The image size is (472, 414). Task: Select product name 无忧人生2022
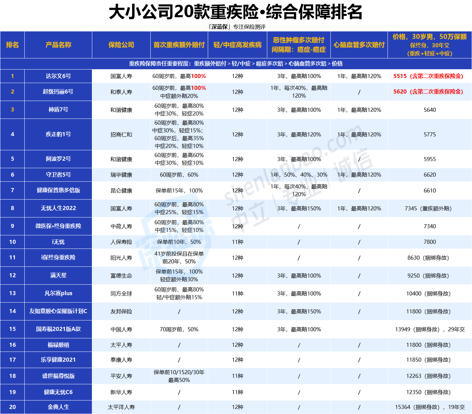click(58, 208)
